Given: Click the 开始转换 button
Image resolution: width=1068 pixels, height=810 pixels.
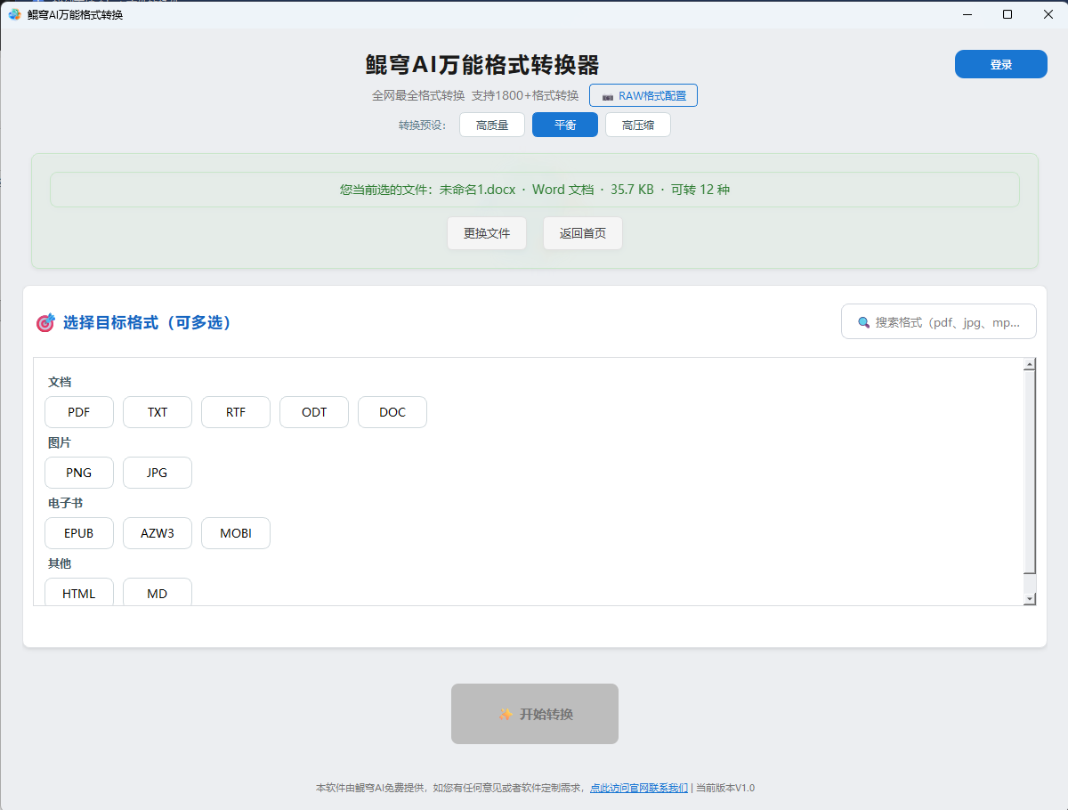Looking at the screenshot, I should click(535, 714).
